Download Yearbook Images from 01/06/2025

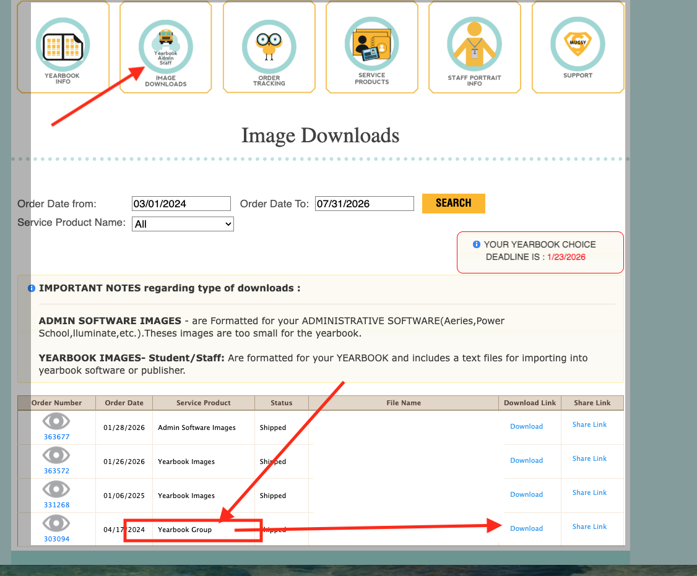[x=526, y=494]
